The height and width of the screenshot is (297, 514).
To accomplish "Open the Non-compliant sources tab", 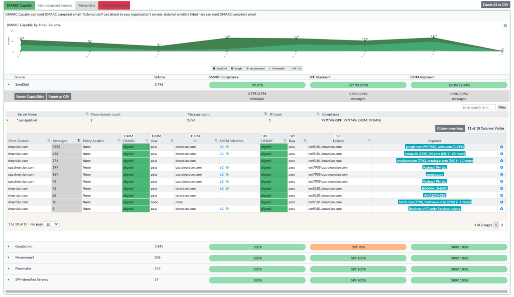I will pyautogui.click(x=55, y=5).
